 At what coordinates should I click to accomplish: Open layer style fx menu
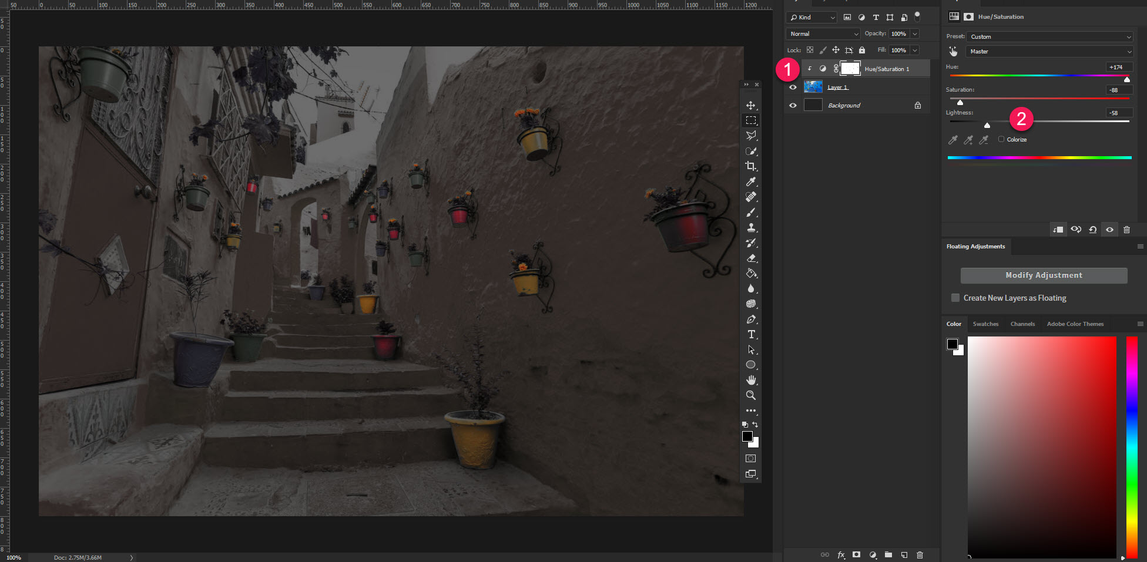(841, 554)
